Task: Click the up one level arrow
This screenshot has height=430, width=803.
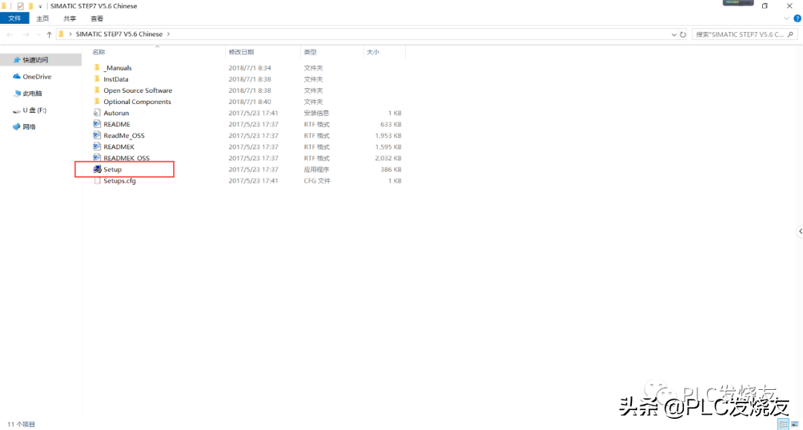Action: [x=49, y=34]
